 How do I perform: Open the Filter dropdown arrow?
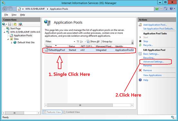point(74,42)
